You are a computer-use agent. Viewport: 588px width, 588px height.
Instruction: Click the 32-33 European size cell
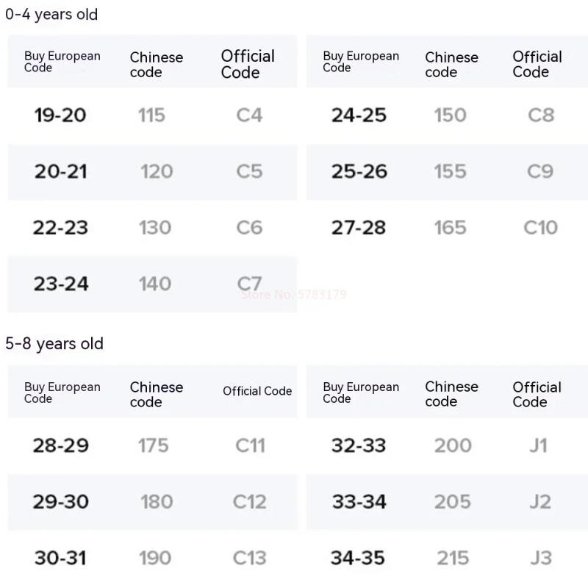click(x=359, y=445)
